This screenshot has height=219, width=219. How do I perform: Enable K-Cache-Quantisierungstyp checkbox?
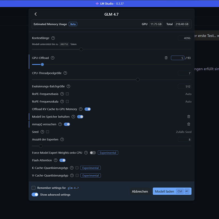(77, 168)
